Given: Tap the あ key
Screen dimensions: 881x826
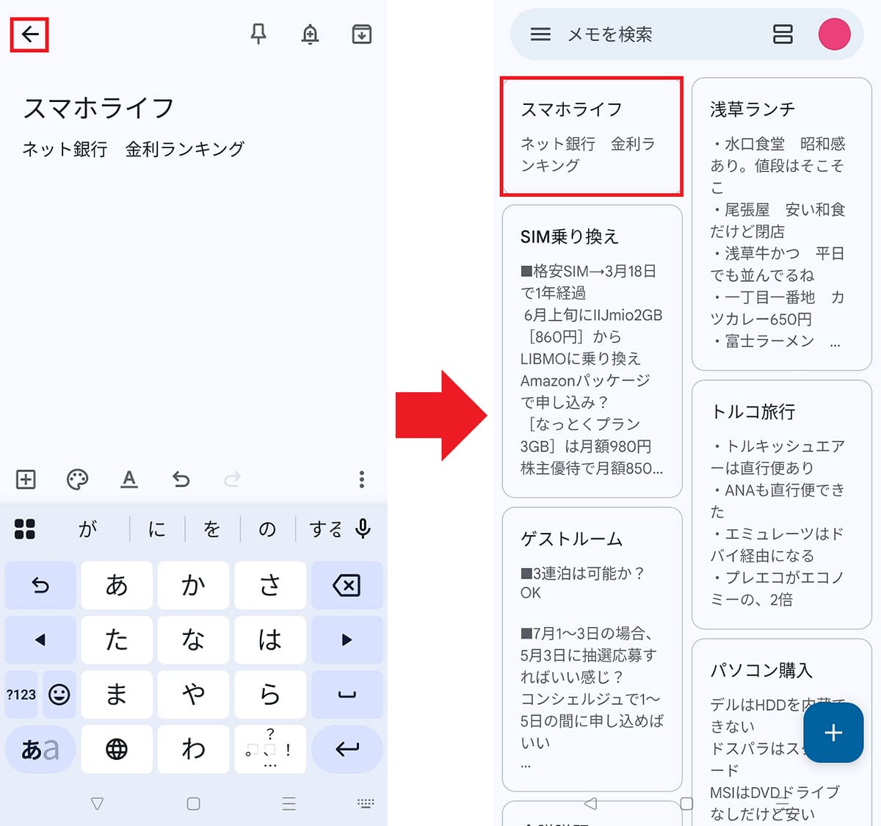Looking at the screenshot, I should pos(117,585).
